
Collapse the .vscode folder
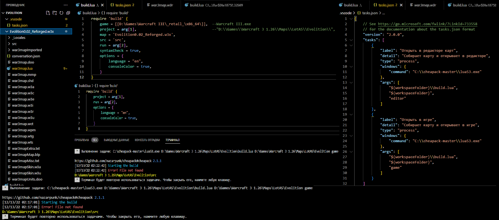[7, 19]
